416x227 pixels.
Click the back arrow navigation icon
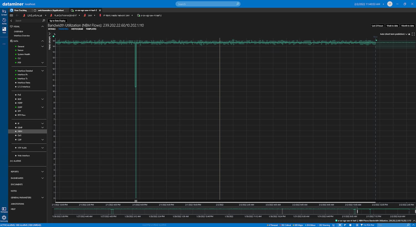pyautogui.click(x=17, y=15)
